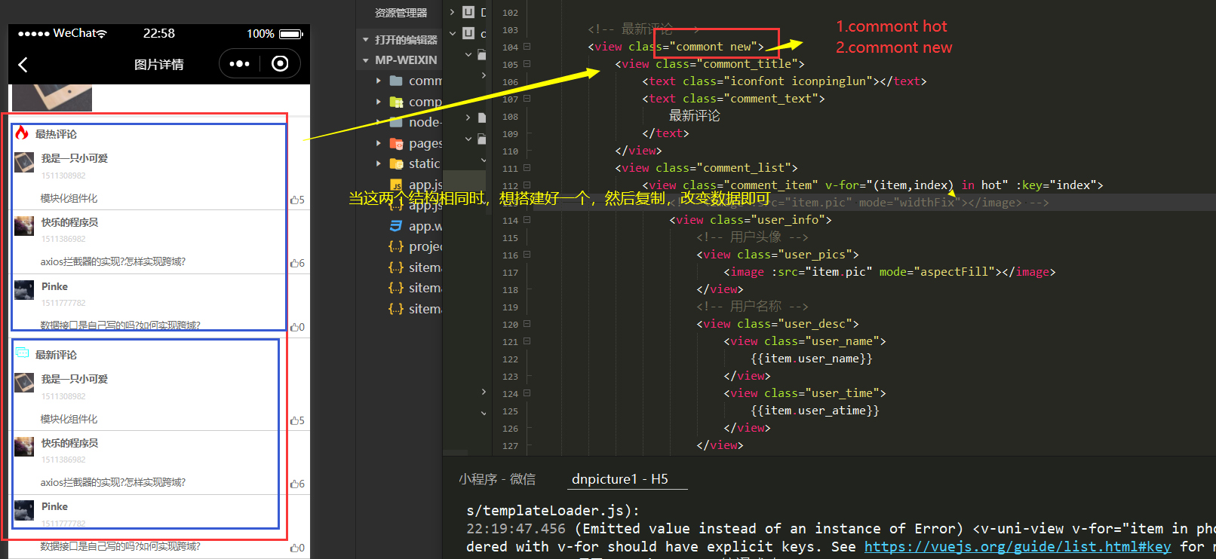
Task: Fold code at line 120
Action: 527,324
